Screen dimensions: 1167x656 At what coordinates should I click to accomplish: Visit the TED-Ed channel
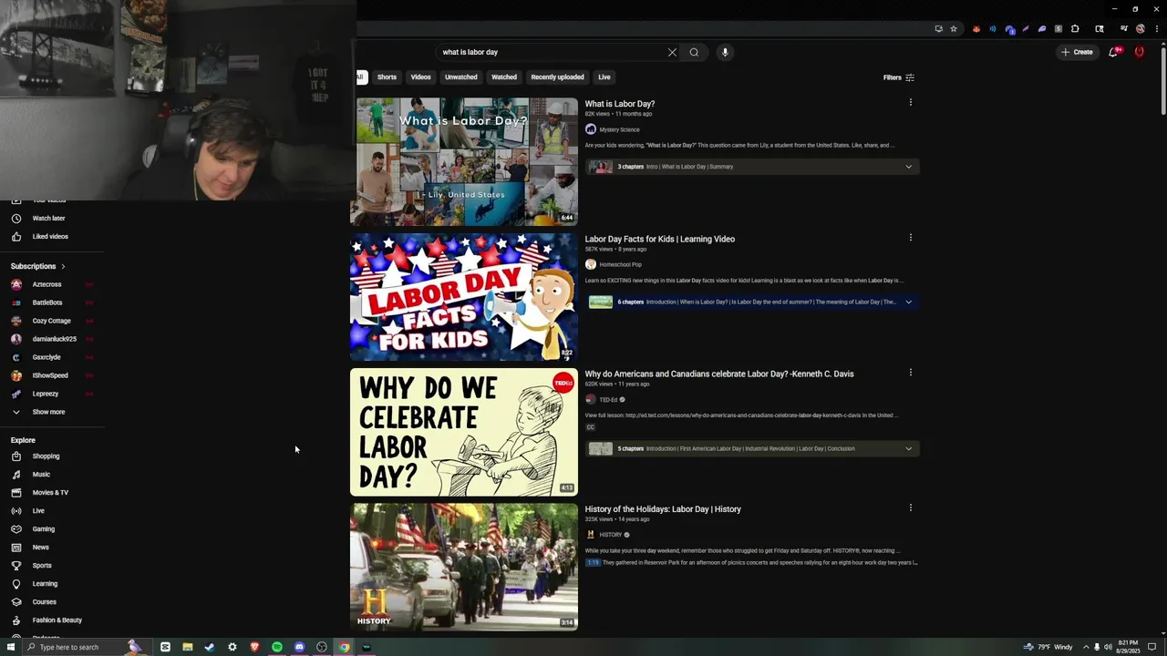pyautogui.click(x=608, y=400)
